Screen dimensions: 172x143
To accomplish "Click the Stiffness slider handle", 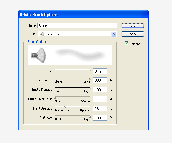I will [90, 116].
